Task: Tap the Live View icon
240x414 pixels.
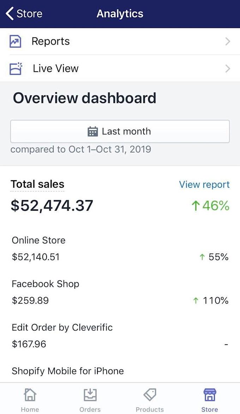Action: (x=16, y=69)
